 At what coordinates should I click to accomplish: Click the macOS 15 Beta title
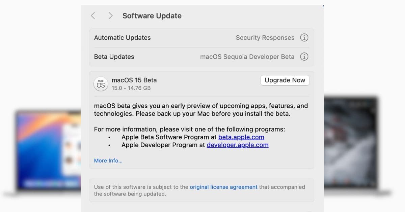pyautogui.click(x=134, y=80)
